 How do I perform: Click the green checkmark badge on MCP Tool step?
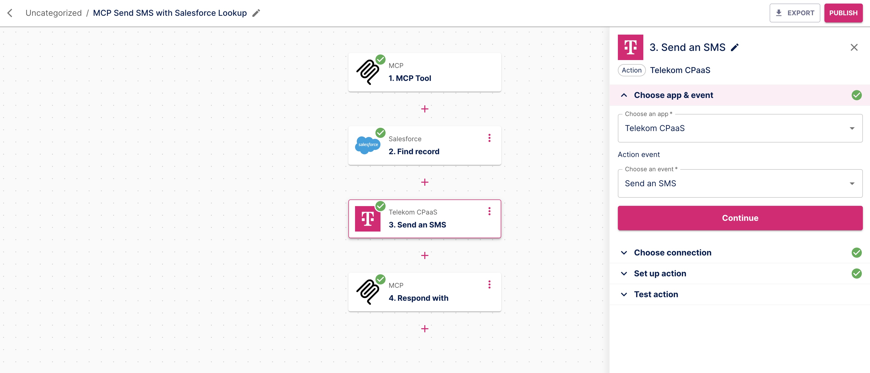[x=380, y=59]
